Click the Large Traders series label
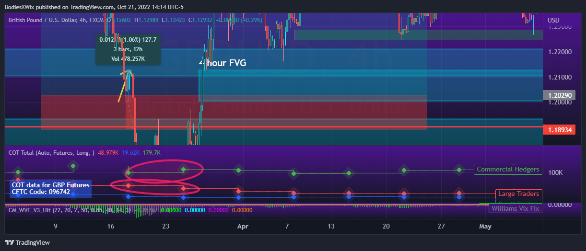 (x=518, y=194)
